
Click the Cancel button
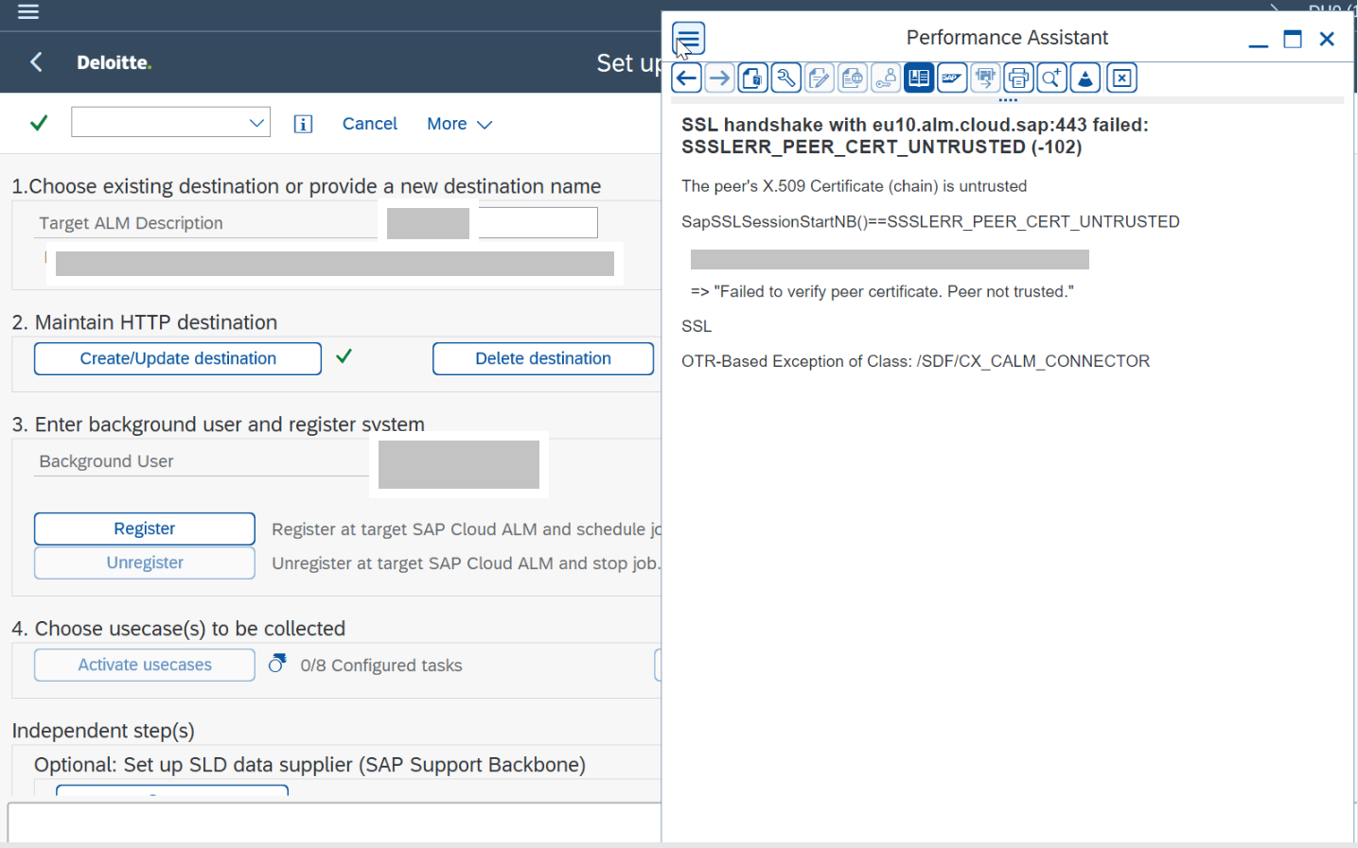pos(370,124)
